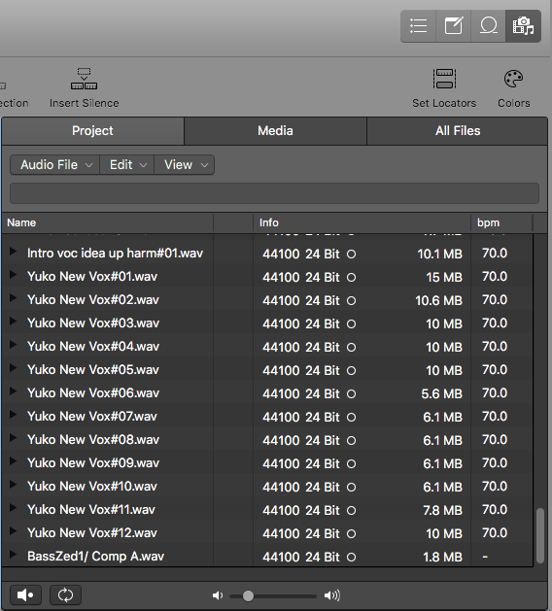
Task: Click the 1.8 MB size value
Action: pyautogui.click(x=443, y=558)
